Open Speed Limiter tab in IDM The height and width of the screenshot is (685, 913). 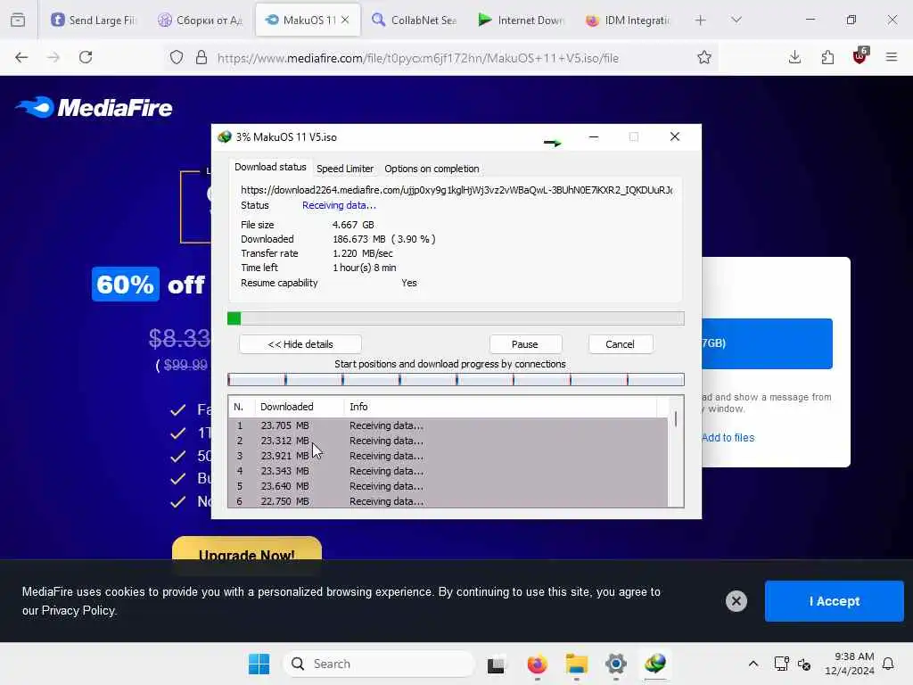(345, 169)
